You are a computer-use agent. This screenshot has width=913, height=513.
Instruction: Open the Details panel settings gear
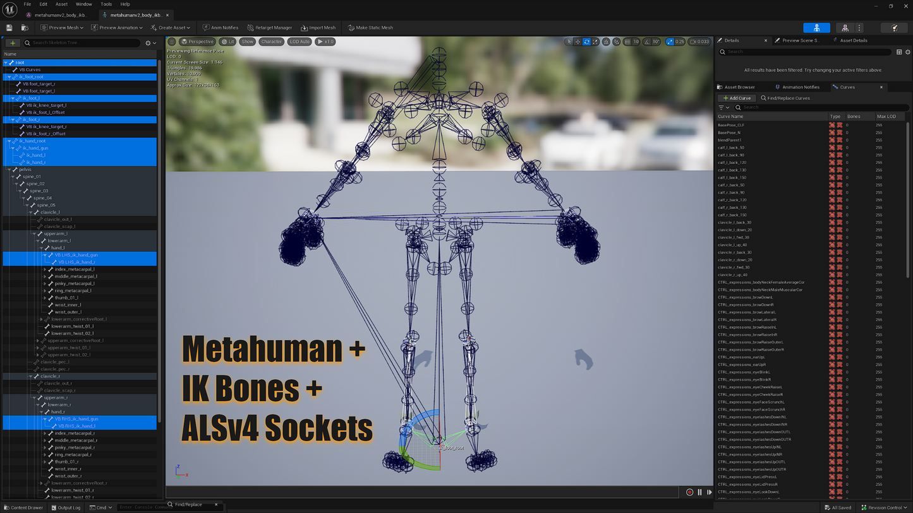(x=908, y=52)
